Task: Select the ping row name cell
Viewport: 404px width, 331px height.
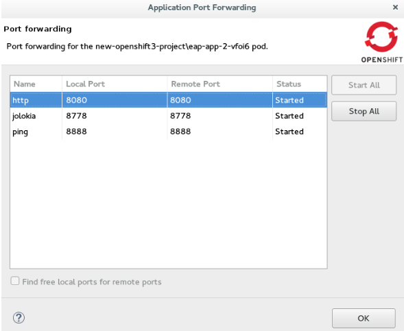Action: click(36, 132)
